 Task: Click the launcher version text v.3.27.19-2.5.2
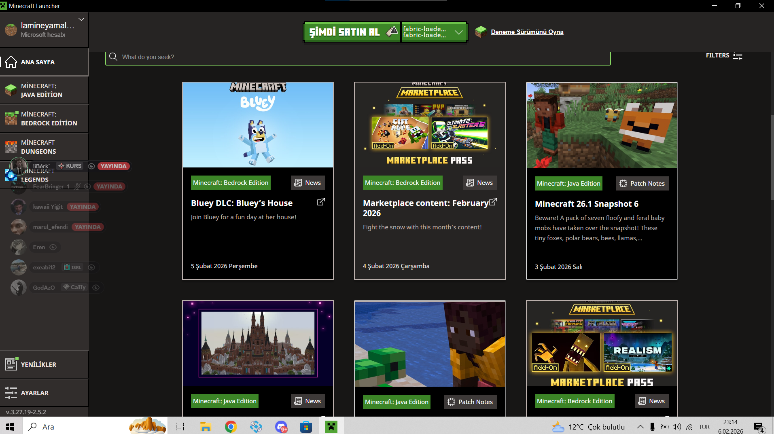pyautogui.click(x=26, y=412)
